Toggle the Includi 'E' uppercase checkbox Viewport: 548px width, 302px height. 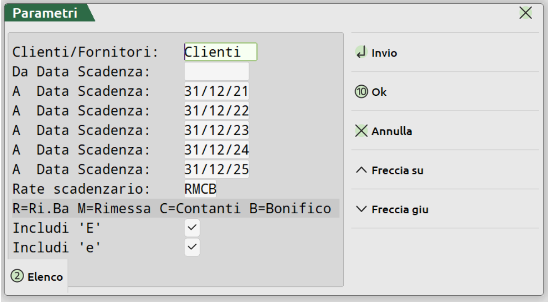click(x=192, y=228)
